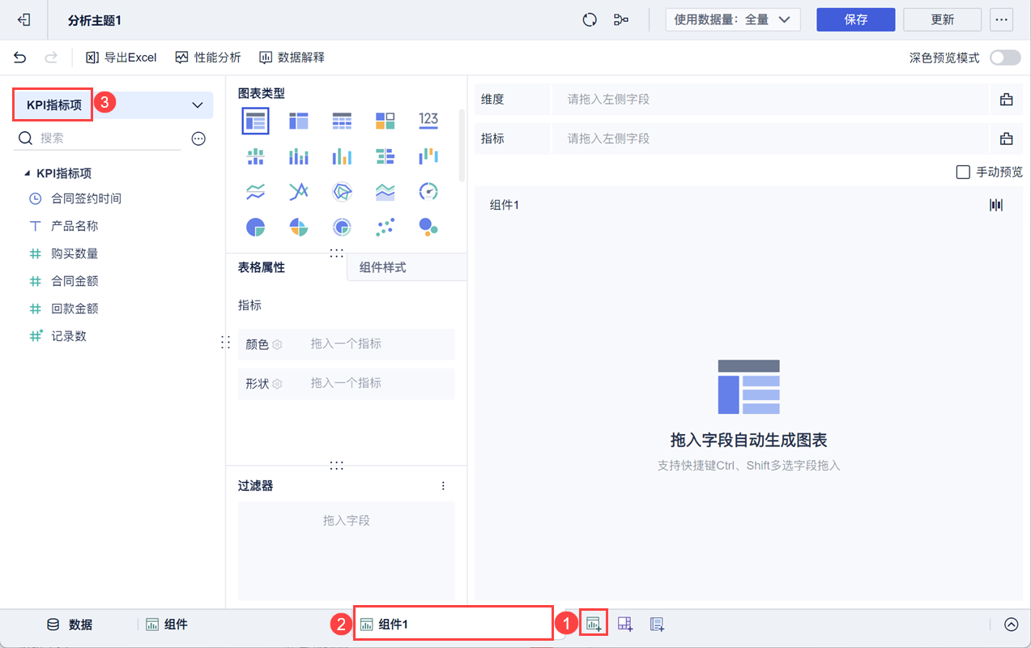Click the icon at top right of 组件1
The height and width of the screenshot is (648, 1031).
[996, 205]
